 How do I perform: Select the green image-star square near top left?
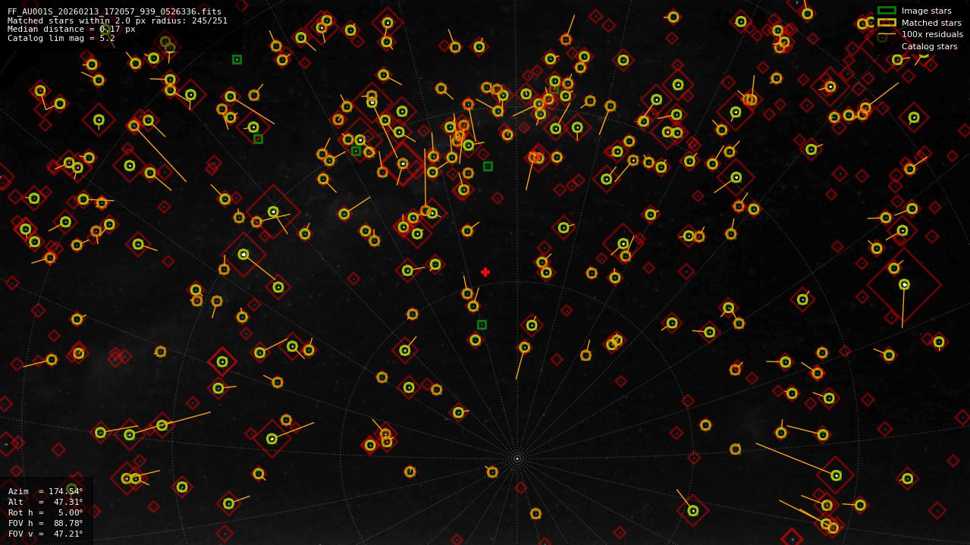coord(236,58)
